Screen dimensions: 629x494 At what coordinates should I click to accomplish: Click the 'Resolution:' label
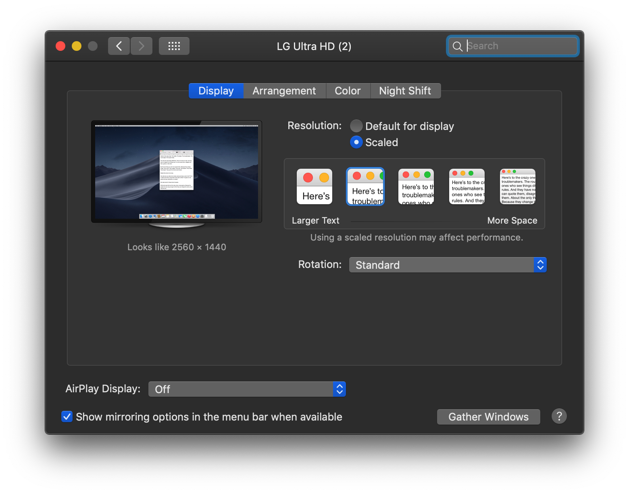point(314,126)
